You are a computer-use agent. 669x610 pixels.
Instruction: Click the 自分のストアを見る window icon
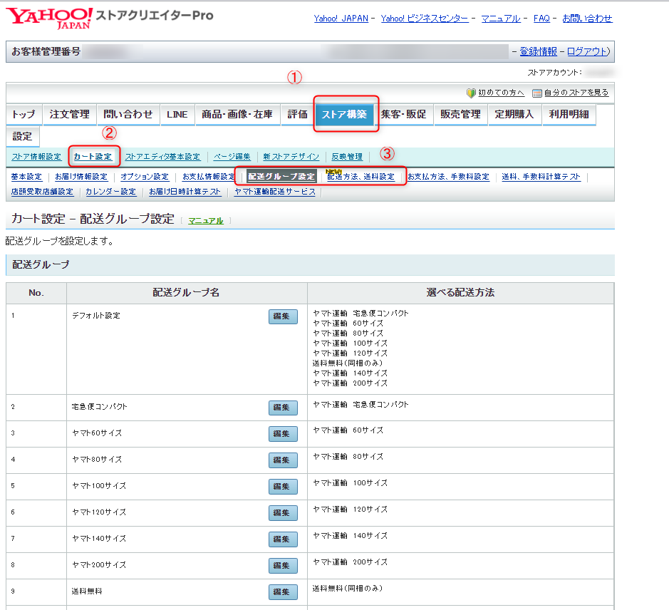pos(537,93)
